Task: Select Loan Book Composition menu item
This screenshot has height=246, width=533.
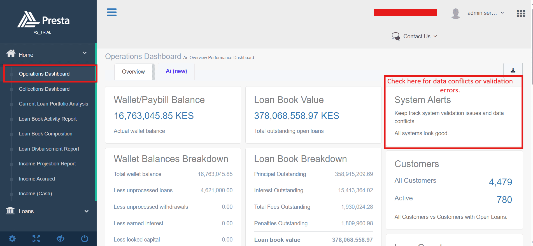Action: tap(46, 134)
